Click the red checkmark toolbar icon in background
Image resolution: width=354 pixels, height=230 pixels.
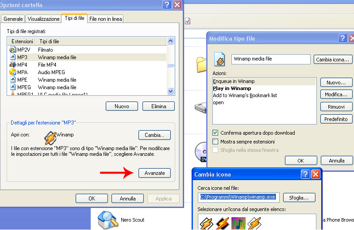[188, 21]
